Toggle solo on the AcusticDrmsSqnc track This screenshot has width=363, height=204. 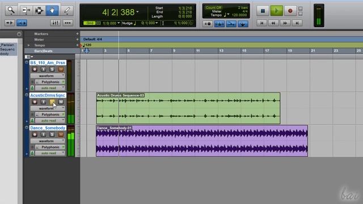pyautogui.click(x=52, y=102)
